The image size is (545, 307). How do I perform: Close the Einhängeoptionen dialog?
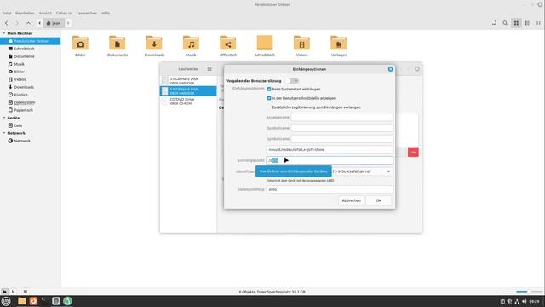[390, 69]
